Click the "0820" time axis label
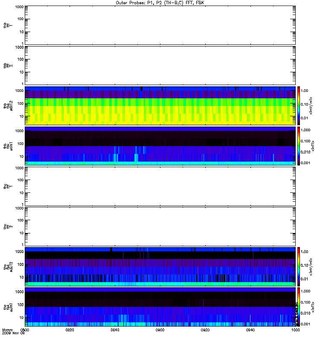This screenshot has width=320, height=342. click(x=70, y=330)
